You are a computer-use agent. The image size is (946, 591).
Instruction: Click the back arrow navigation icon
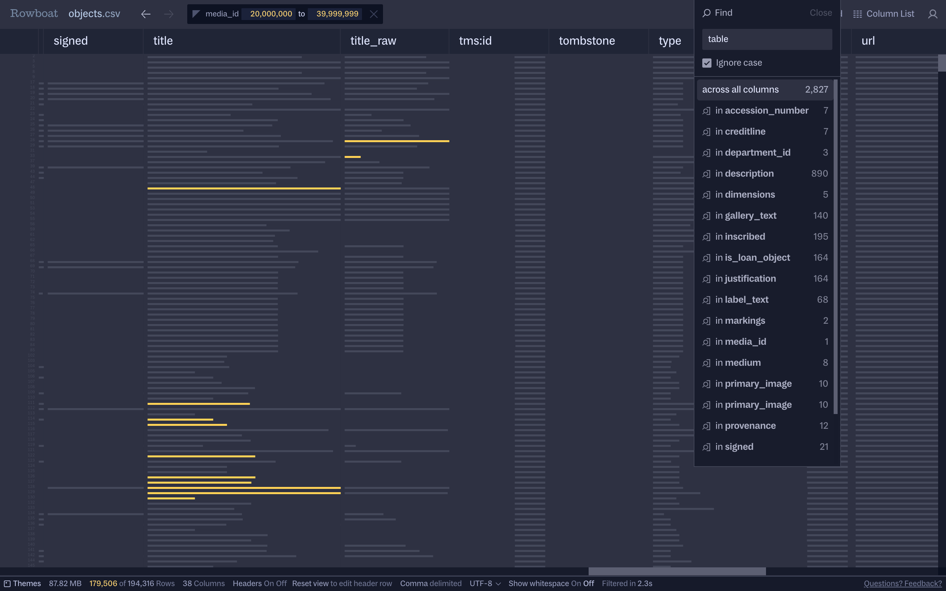click(146, 14)
